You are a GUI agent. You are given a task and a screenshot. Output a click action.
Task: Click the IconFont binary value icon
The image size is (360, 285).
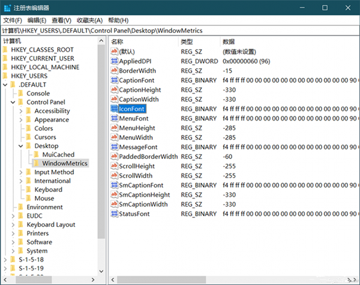(115, 109)
